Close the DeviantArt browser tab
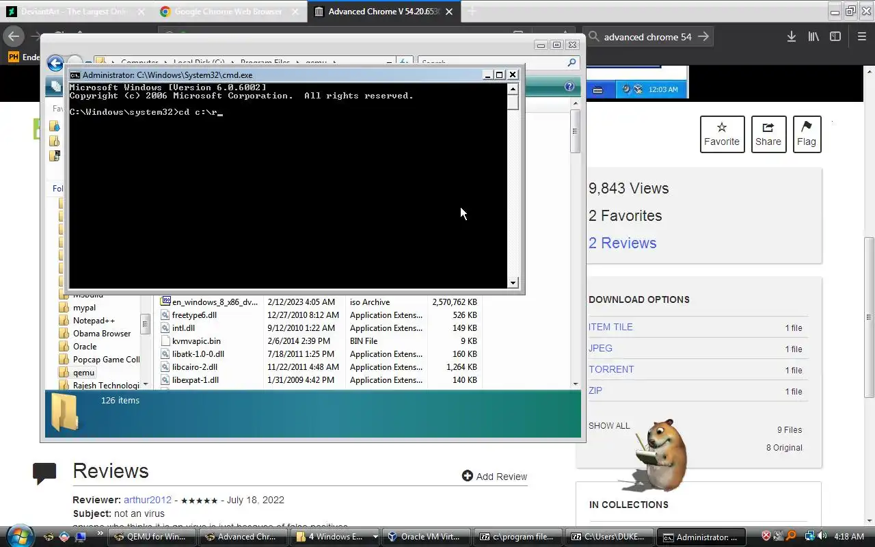Screen dimensions: 875x547 click(140, 12)
